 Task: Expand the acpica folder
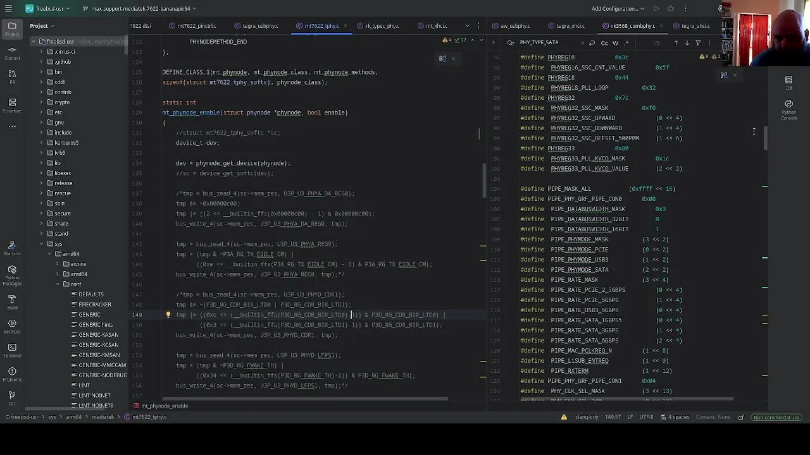[58, 264]
